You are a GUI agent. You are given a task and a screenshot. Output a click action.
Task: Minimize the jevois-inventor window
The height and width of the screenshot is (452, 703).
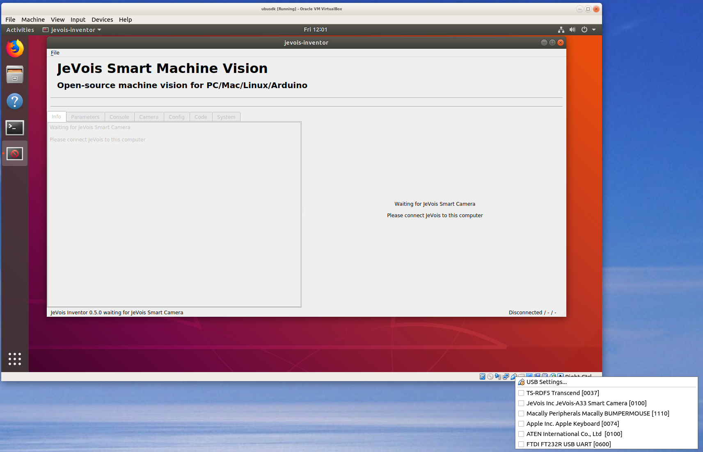point(544,43)
